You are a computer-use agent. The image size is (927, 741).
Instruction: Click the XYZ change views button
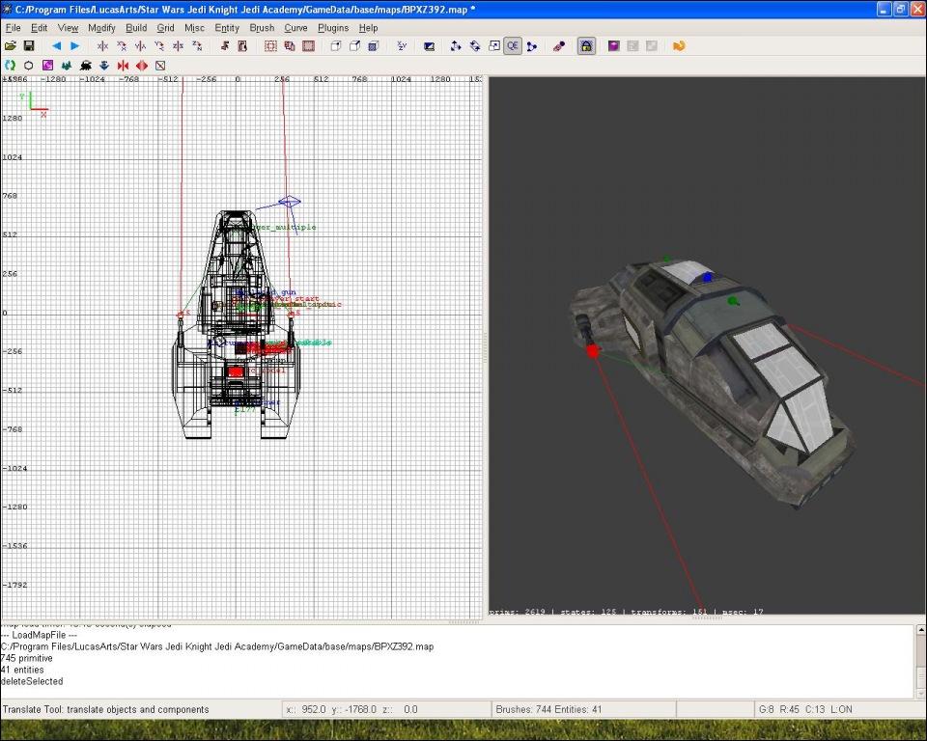[x=401, y=45]
